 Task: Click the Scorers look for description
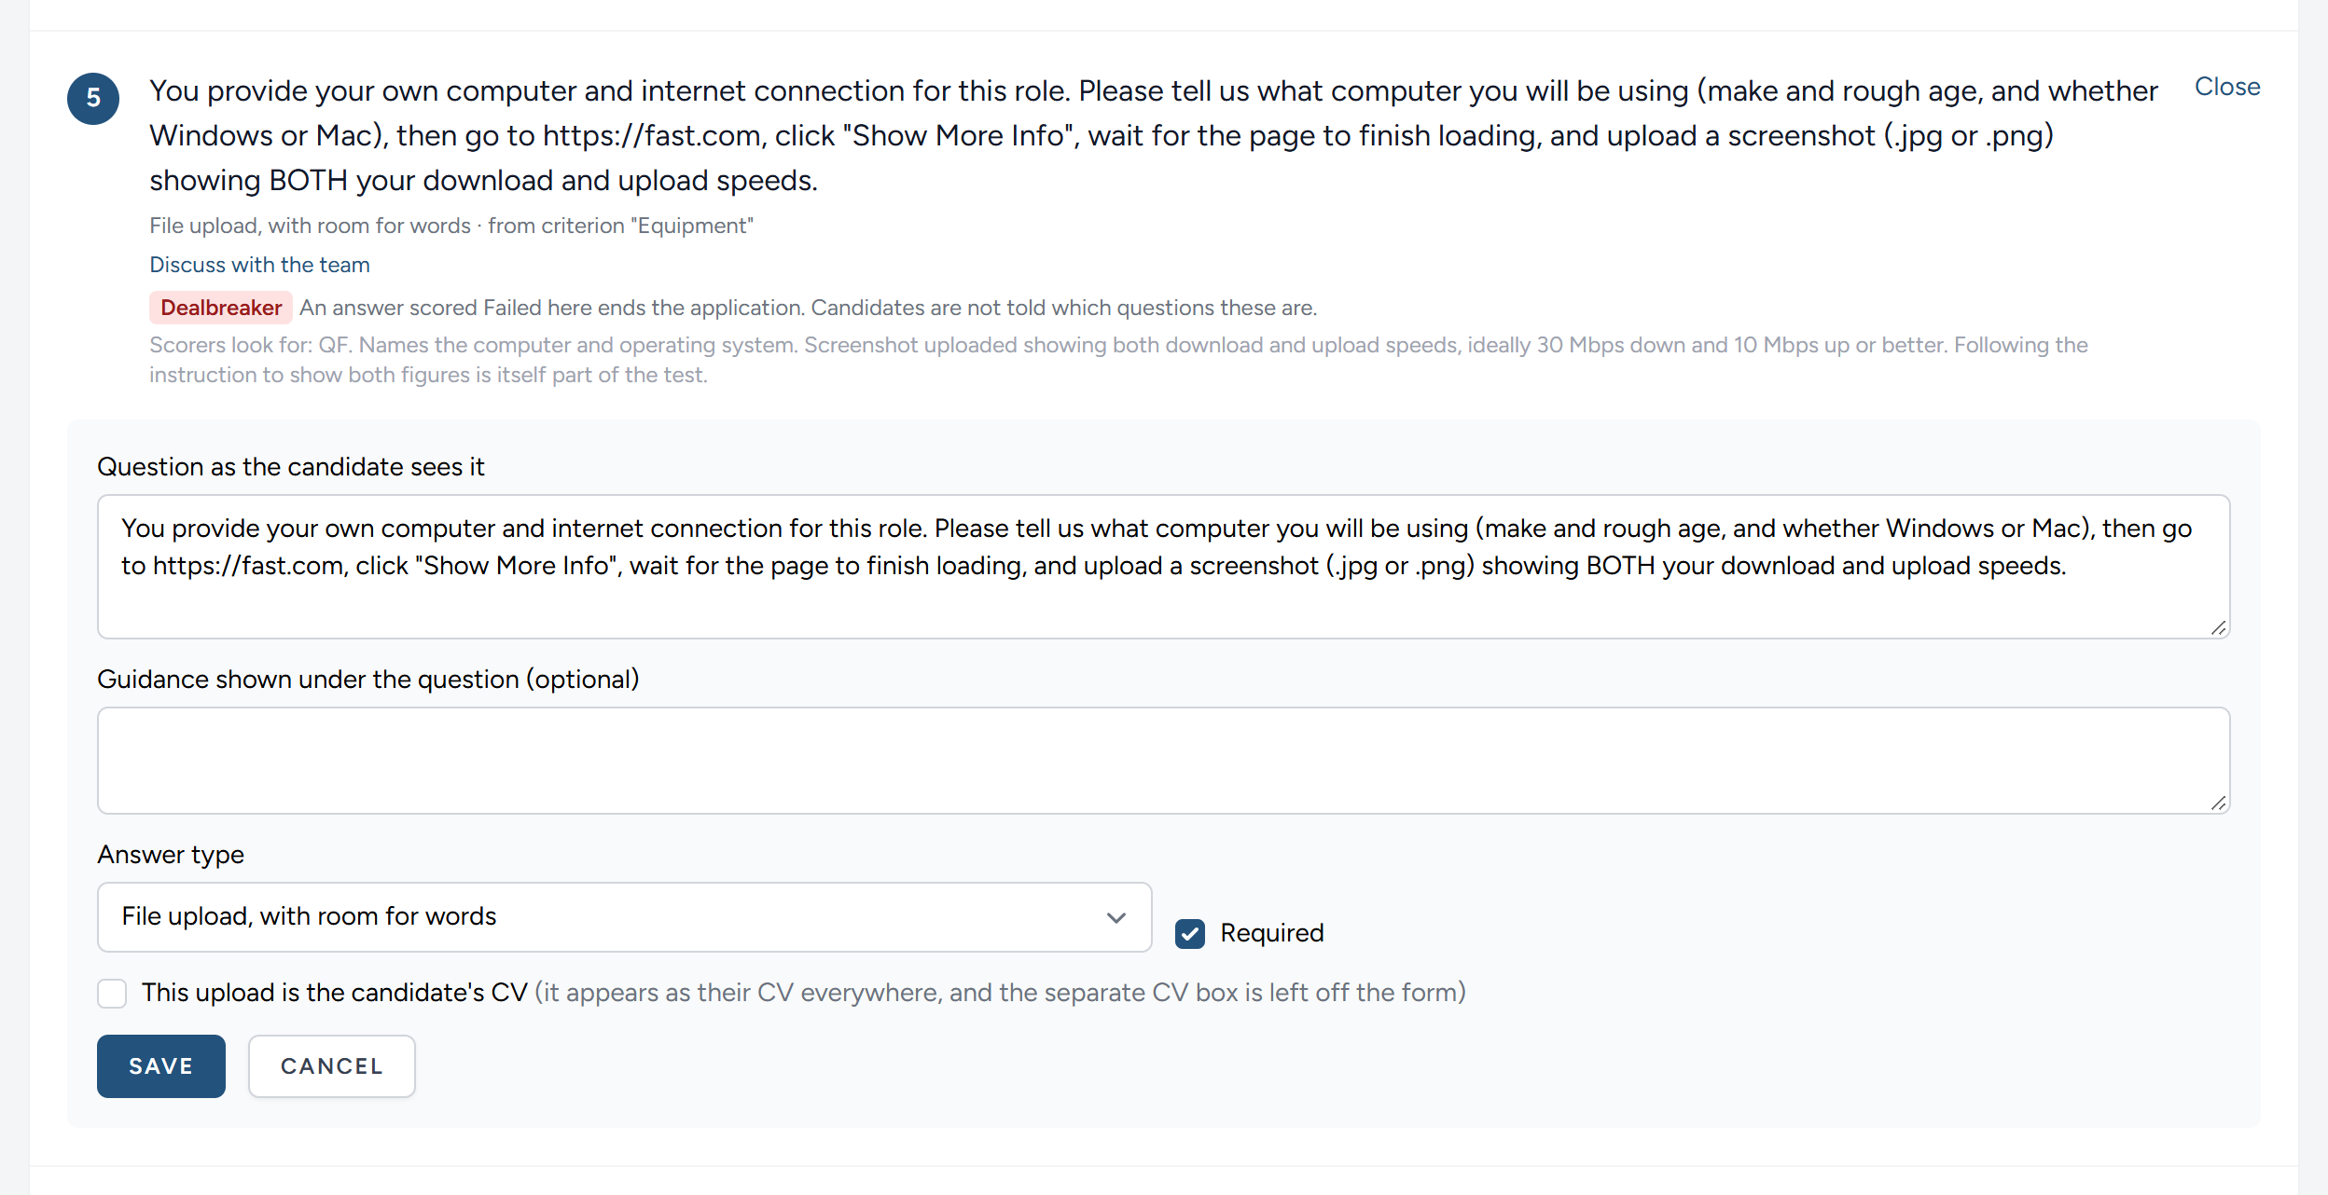[x=1118, y=360]
